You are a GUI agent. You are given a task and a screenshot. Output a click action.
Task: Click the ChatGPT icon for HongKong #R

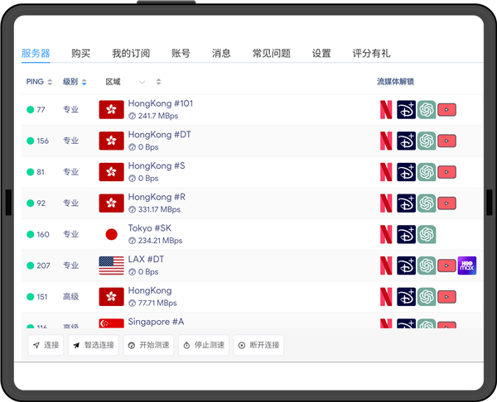pyautogui.click(x=427, y=203)
